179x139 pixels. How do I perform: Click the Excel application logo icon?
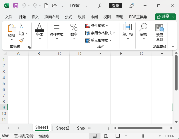point(7,6)
